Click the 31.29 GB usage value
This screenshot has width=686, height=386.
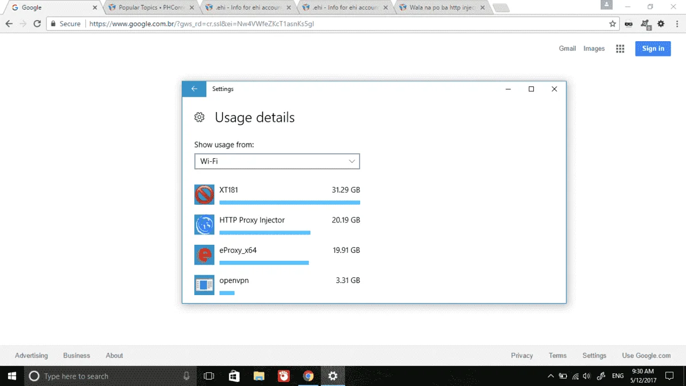[x=346, y=190]
